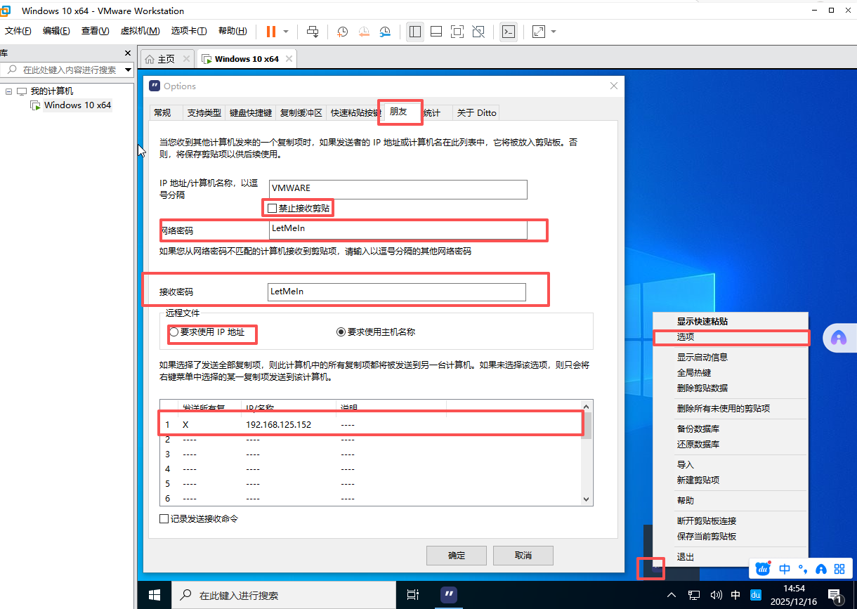Click the 取消 button
Viewport: 857px width, 609px height.
pos(523,555)
